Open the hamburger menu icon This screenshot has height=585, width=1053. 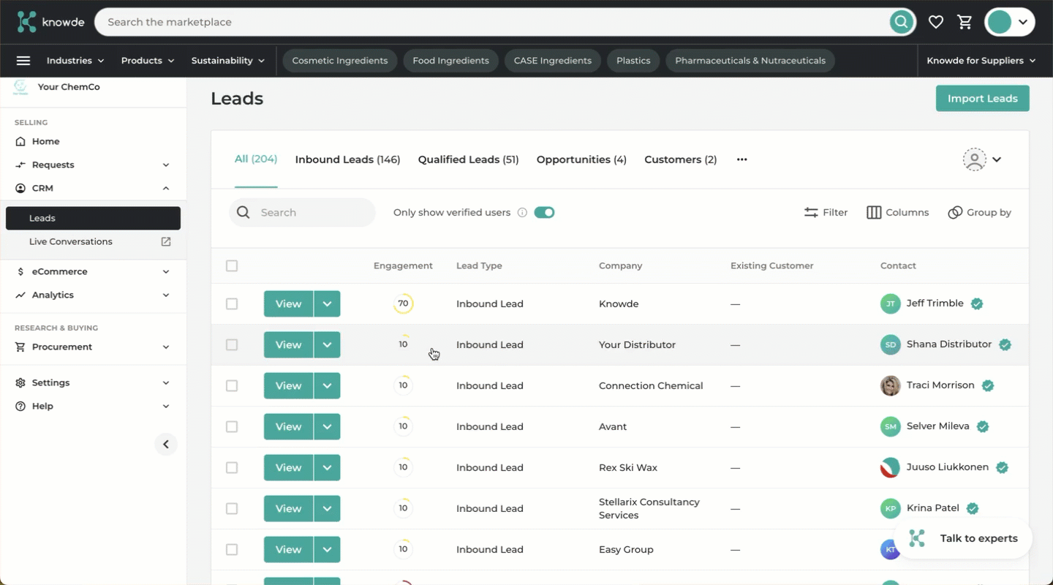(x=23, y=61)
